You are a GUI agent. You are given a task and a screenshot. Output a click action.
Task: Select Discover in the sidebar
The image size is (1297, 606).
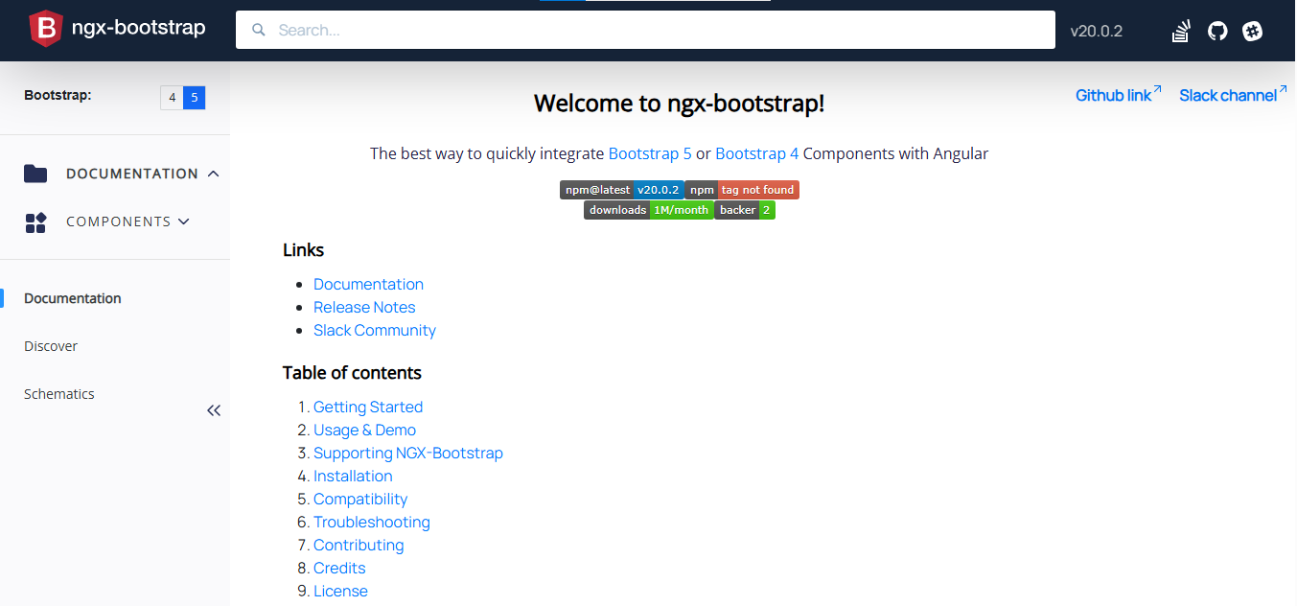(51, 346)
